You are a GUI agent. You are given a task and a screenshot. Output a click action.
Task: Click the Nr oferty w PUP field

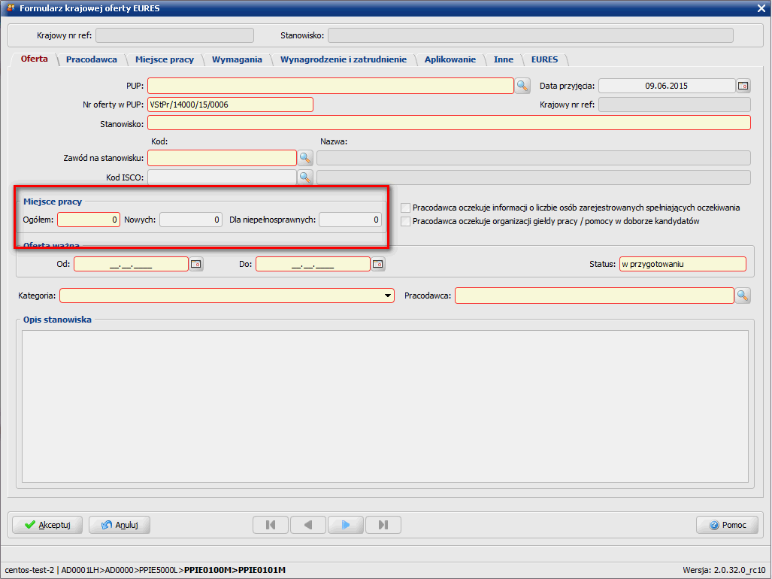point(230,105)
